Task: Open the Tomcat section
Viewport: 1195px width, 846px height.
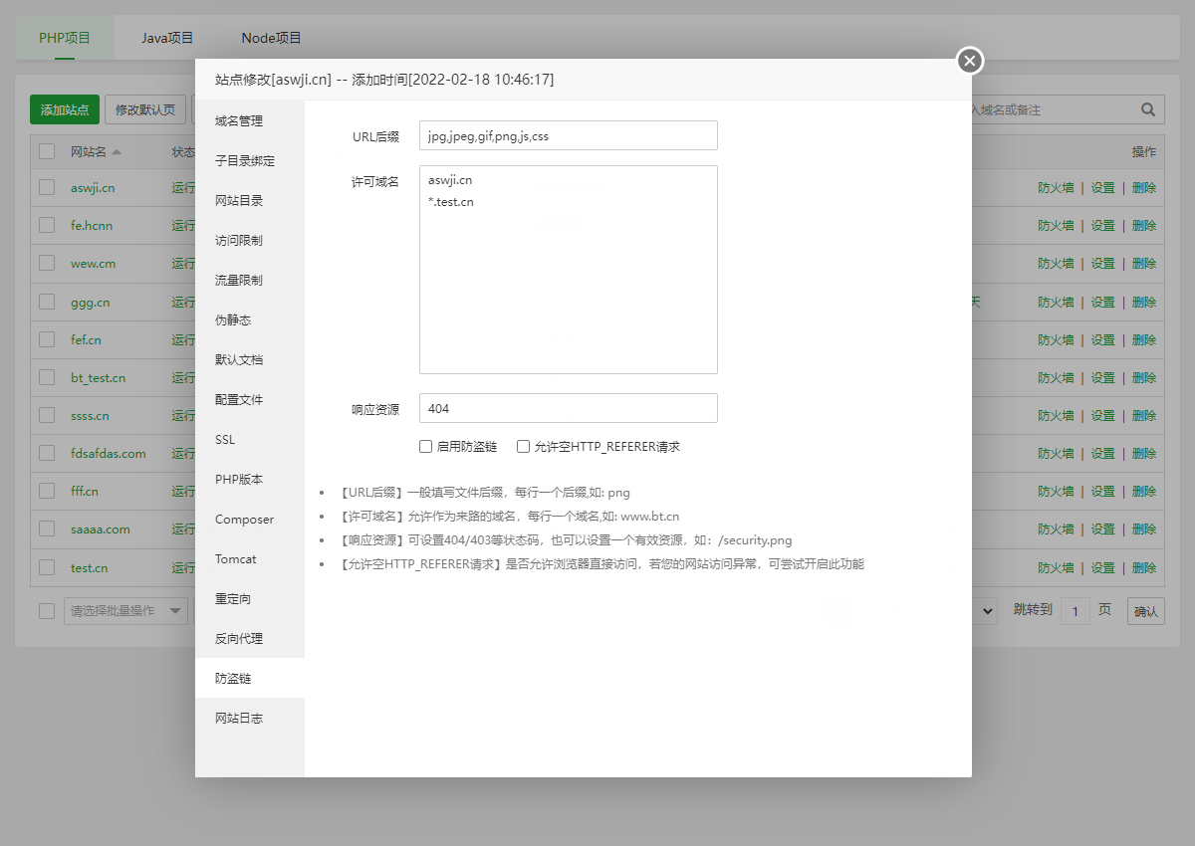Action: (234, 558)
